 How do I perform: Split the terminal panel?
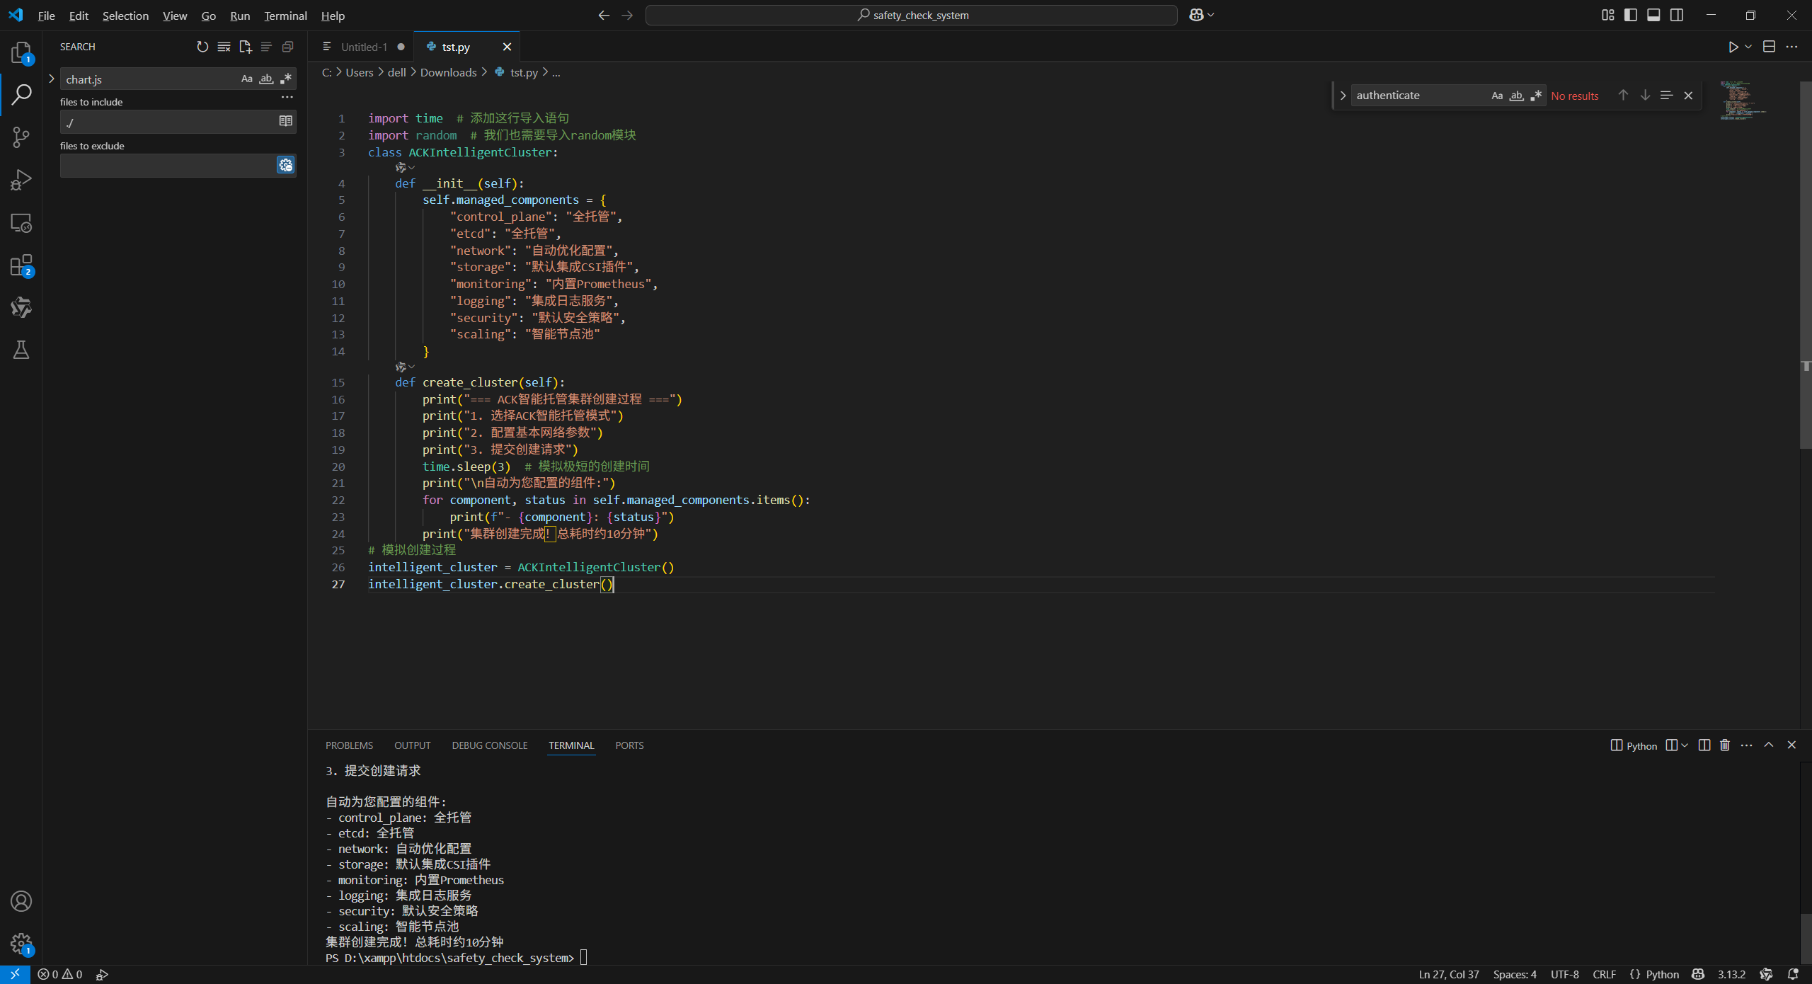pos(1704,745)
